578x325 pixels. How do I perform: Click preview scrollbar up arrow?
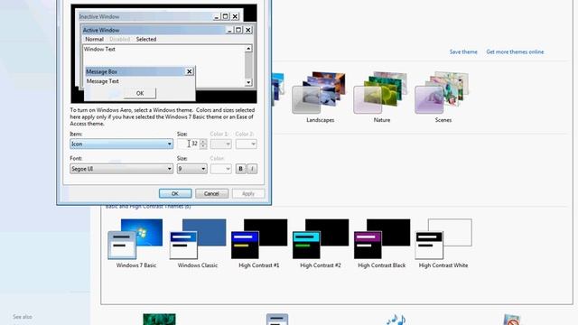pos(248,49)
